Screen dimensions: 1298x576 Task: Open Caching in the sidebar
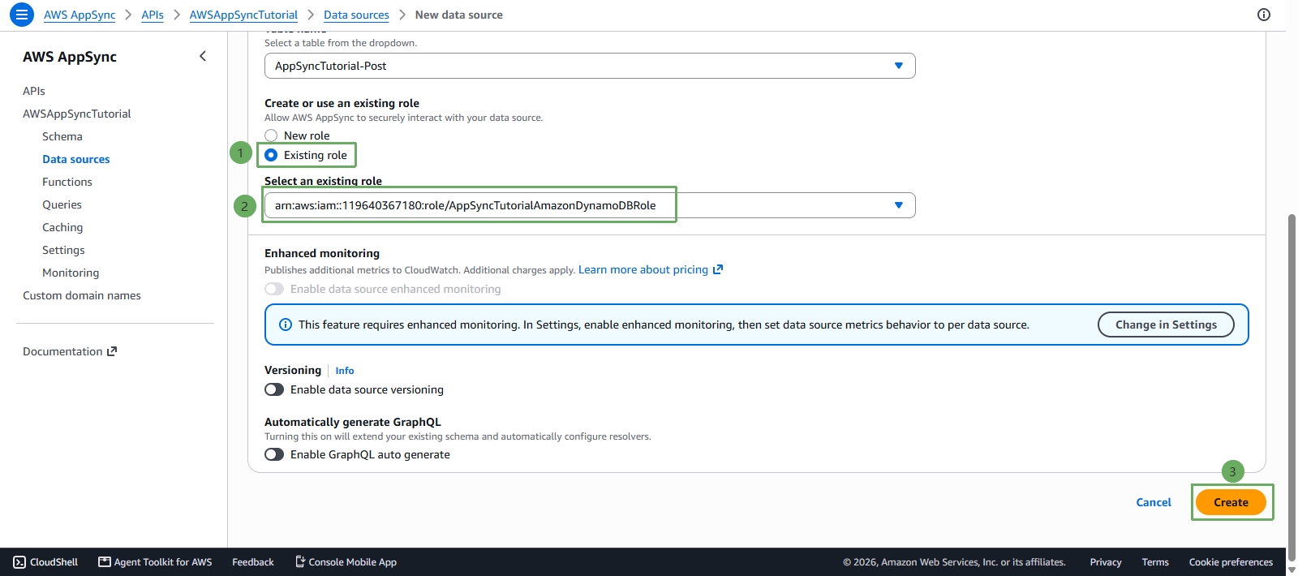[62, 227]
